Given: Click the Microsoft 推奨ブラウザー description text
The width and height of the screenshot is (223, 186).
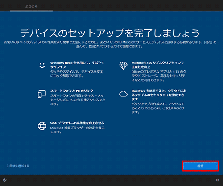Looking at the screenshot, I should pyautogui.click(x=77, y=130).
